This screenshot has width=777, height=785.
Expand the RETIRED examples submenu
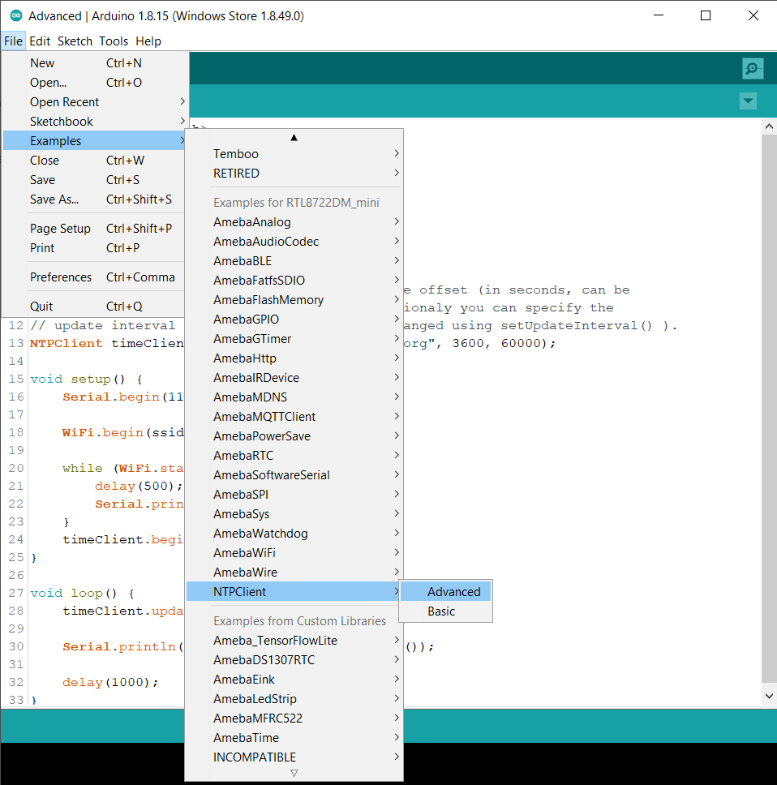[x=294, y=174]
